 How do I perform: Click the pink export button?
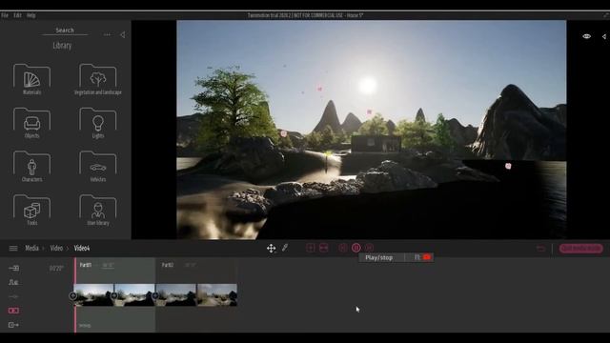580,248
